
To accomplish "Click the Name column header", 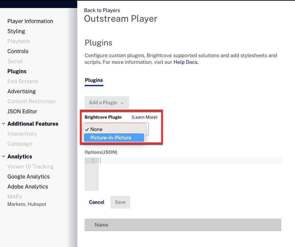I will click(102, 225).
